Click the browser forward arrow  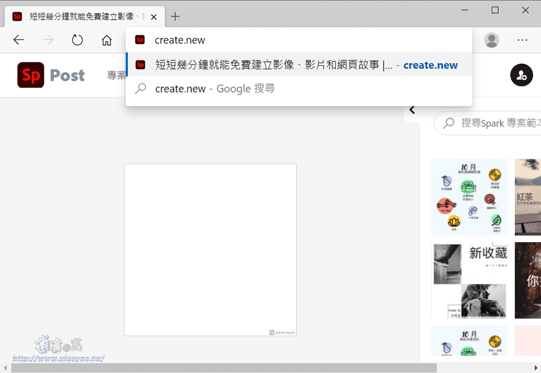(x=48, y=40)
